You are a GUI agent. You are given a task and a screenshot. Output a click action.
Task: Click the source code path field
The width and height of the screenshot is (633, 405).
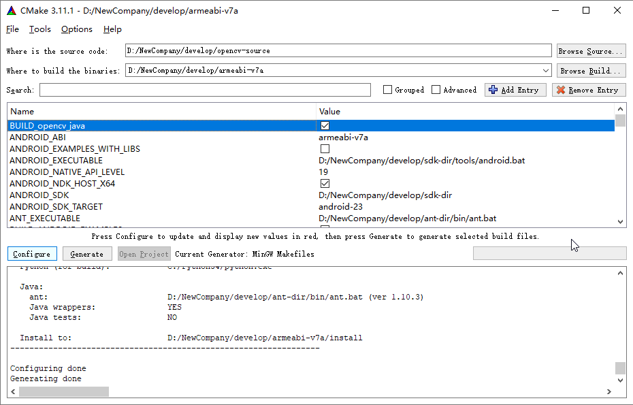338,50
